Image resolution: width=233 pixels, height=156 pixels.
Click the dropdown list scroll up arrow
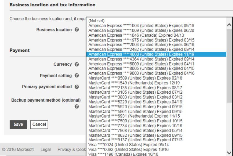(x=229, y=25)
